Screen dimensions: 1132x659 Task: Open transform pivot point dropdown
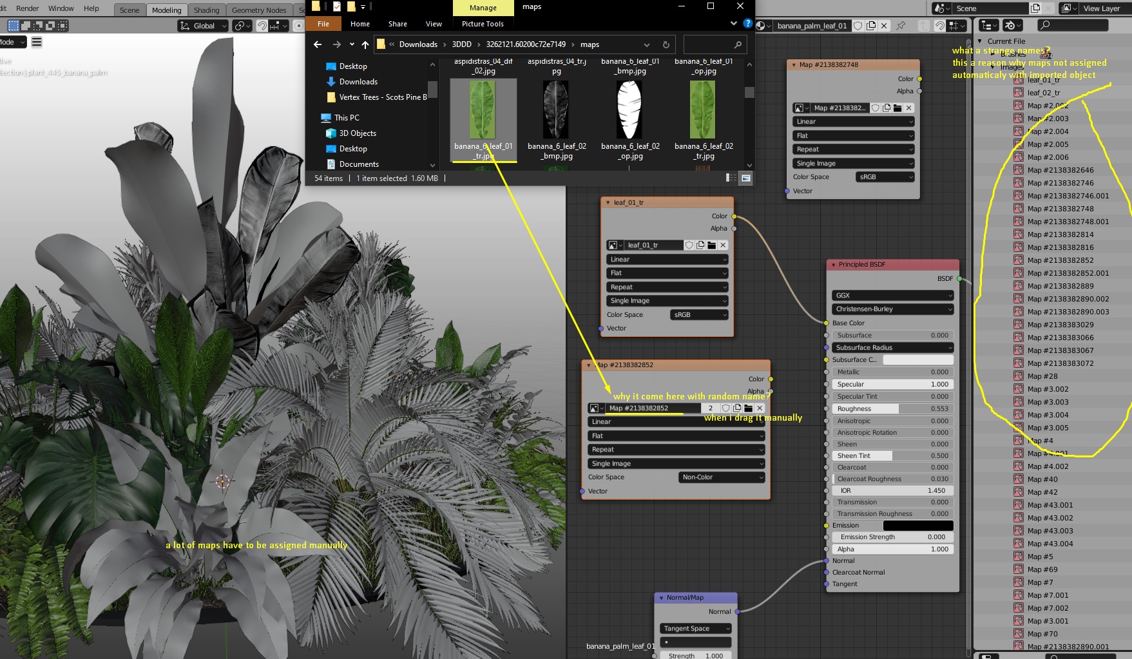pyautogui.click(x=242, y=26)
